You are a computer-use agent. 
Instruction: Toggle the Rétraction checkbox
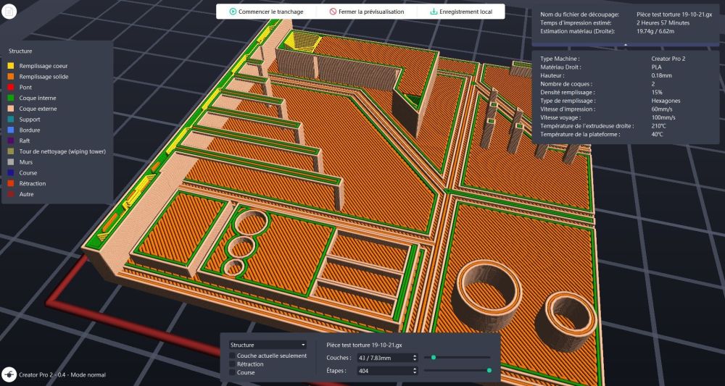232,364
